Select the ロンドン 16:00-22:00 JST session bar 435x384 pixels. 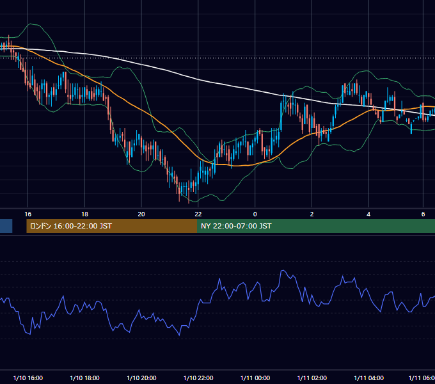[111, 226]
